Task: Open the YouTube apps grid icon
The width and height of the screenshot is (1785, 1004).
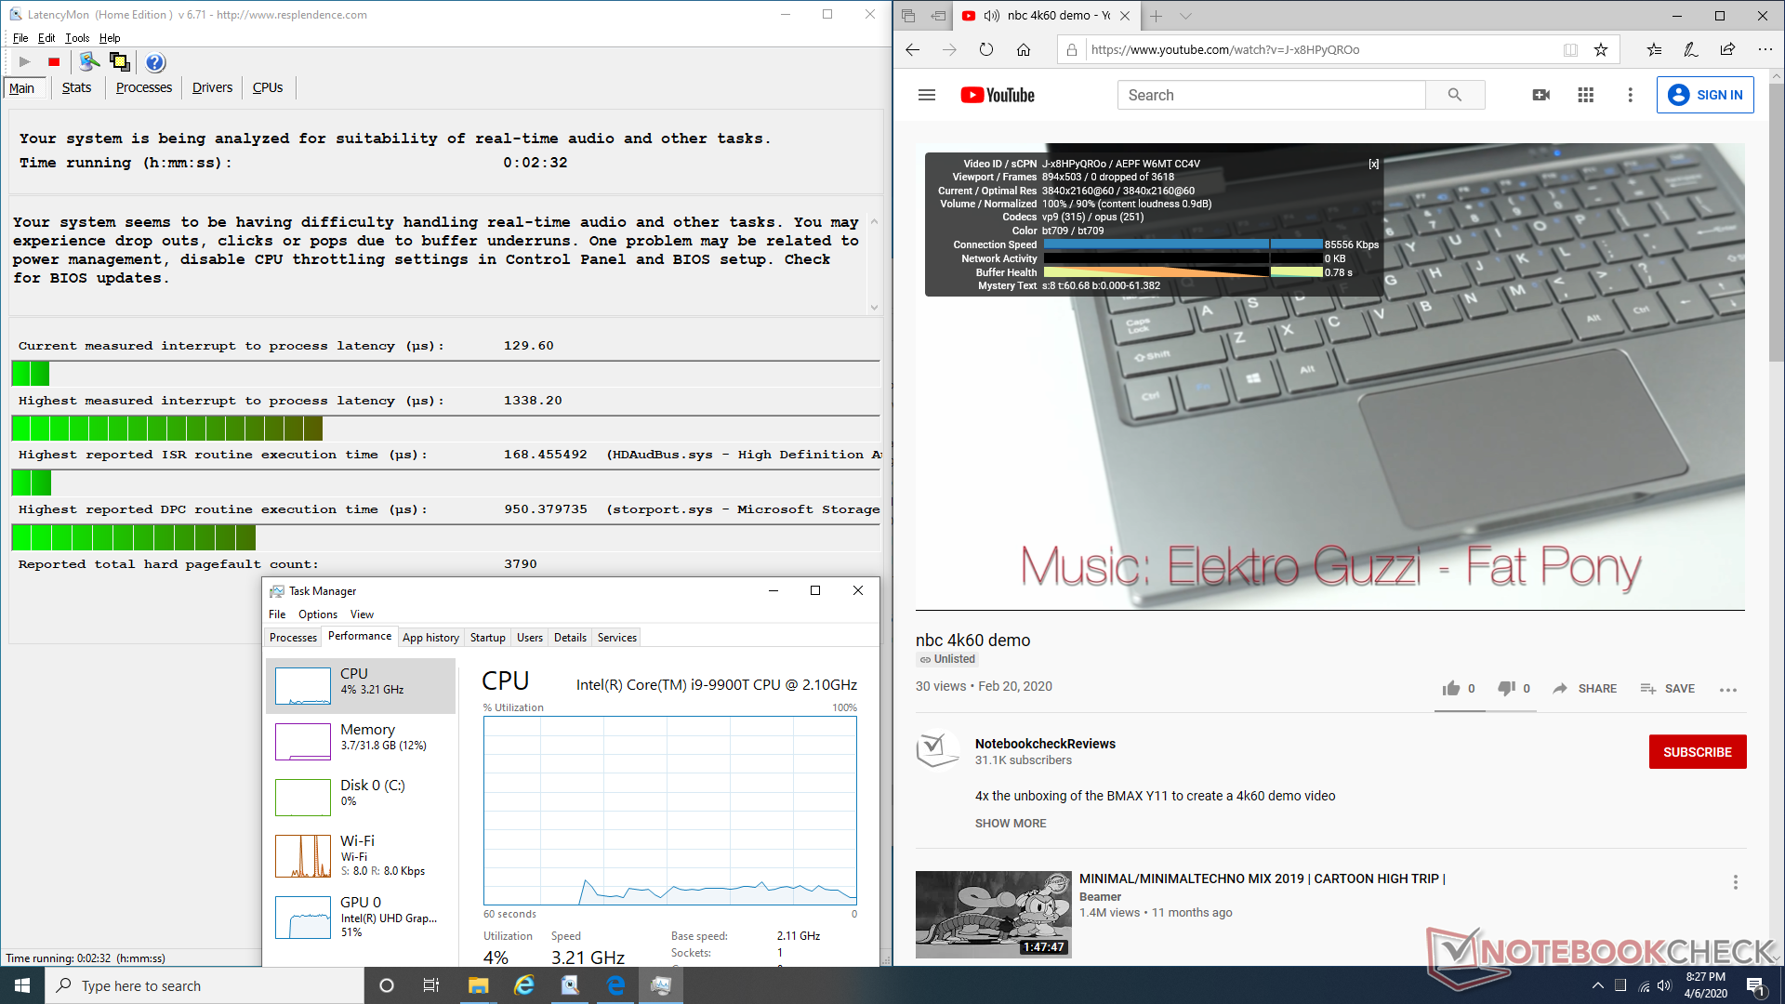Action: [1586, 95]
